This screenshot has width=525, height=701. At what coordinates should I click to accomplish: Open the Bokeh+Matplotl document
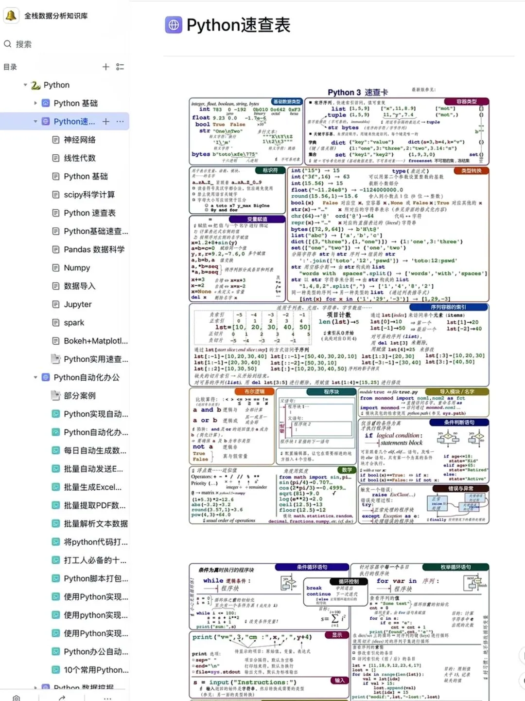click(x=96, y=341)
